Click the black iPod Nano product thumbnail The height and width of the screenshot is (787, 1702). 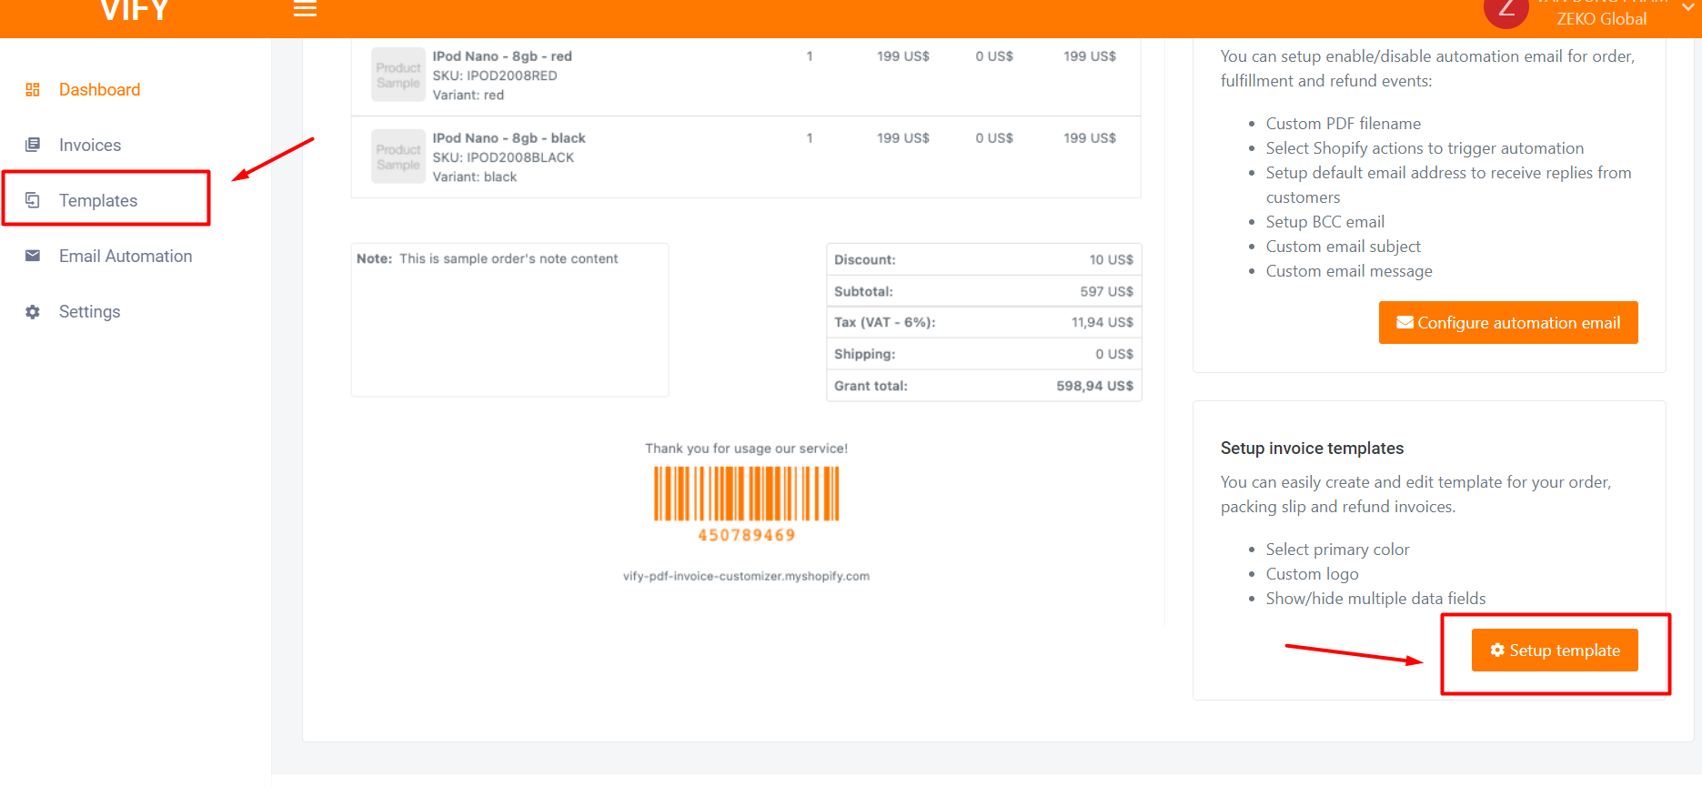pyautogui.click(x=398, y=156)
